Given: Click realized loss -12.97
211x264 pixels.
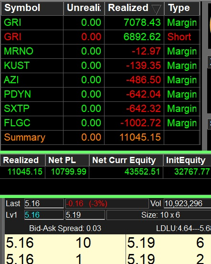Looking at the screenshot, I should (146, 51).
